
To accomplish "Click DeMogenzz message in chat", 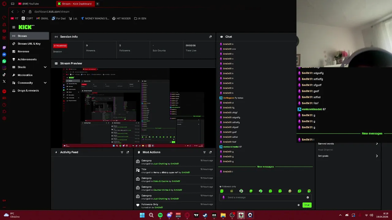I will click(231, 98).
